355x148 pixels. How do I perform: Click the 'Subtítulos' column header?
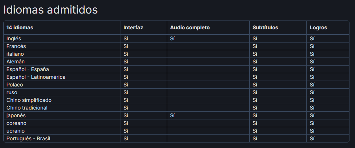265,27
